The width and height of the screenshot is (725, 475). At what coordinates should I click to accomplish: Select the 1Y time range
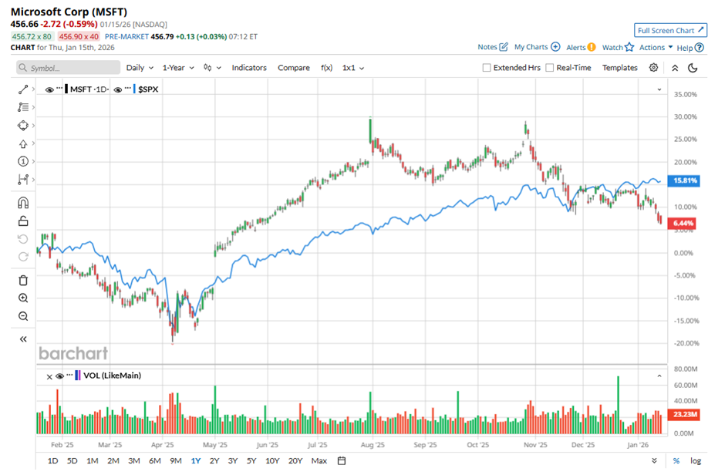click(x=196, y=460)
